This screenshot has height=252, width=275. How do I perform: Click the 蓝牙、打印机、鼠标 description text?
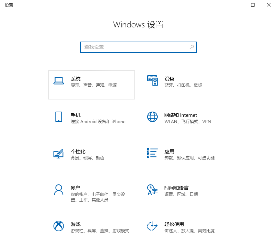point(183,85)
